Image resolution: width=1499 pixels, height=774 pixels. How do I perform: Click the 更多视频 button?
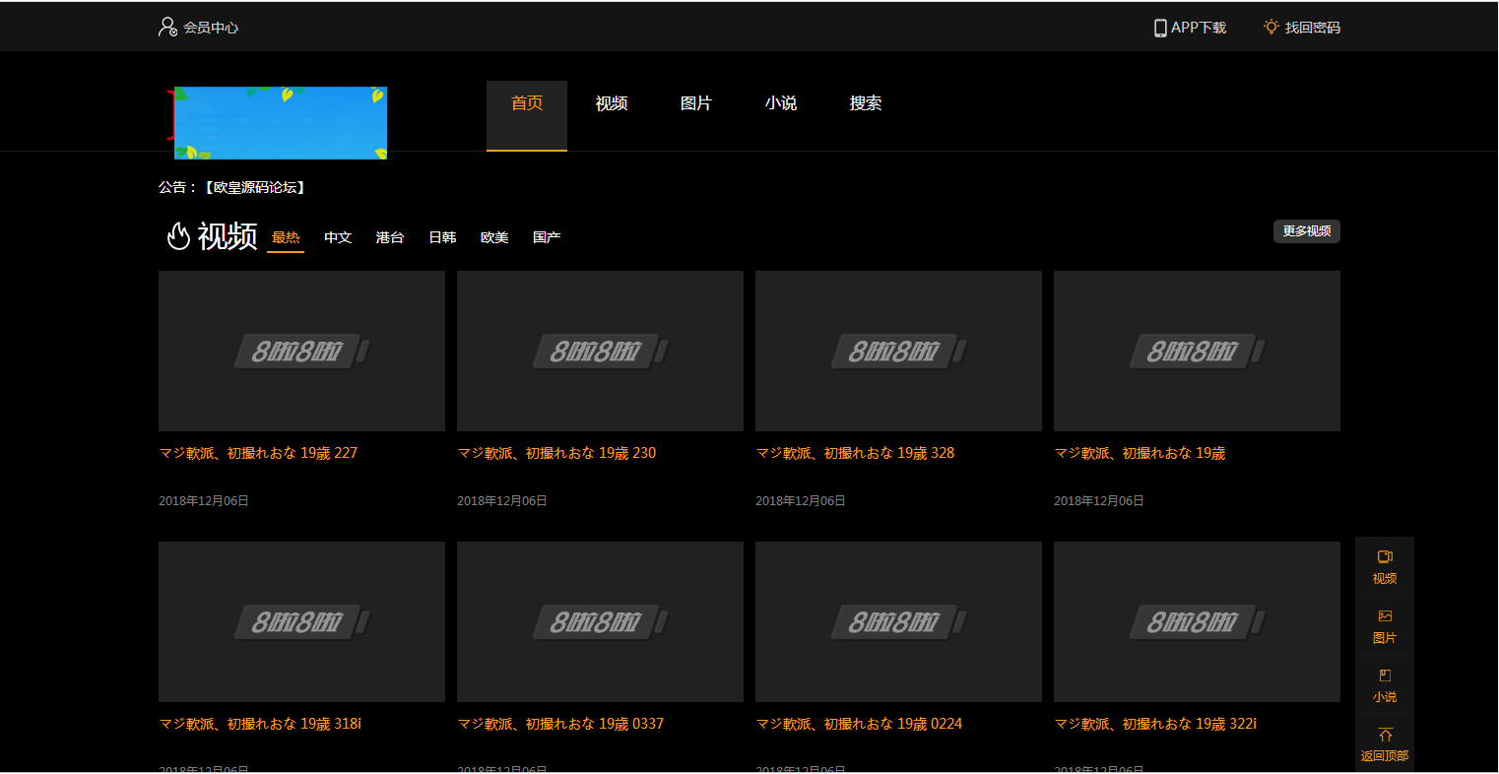pyautogui.click(x=1306, y=231)
